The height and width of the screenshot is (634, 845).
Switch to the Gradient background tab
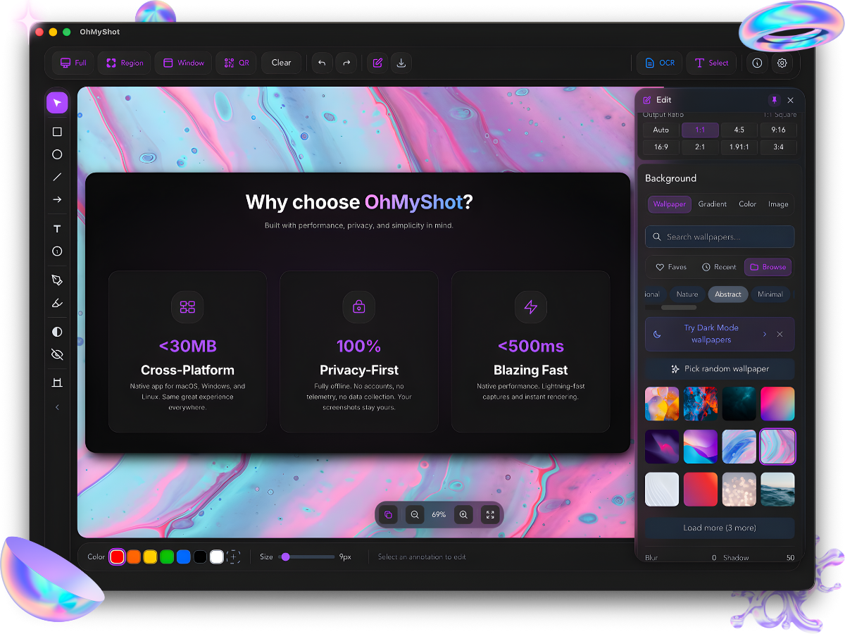[x=712, y=204]
